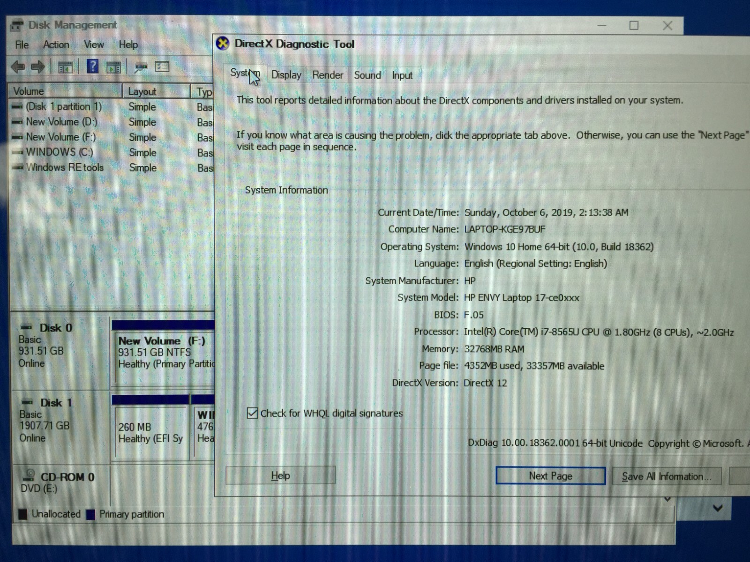Switch to the System tab in DxDiag

point(244,74)
